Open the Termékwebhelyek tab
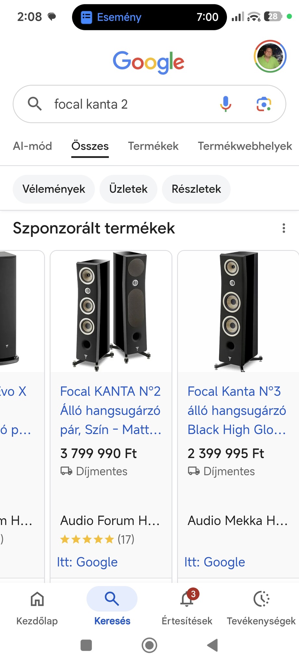Viewport: 299px width, 665px height. (x=245, y=146)
